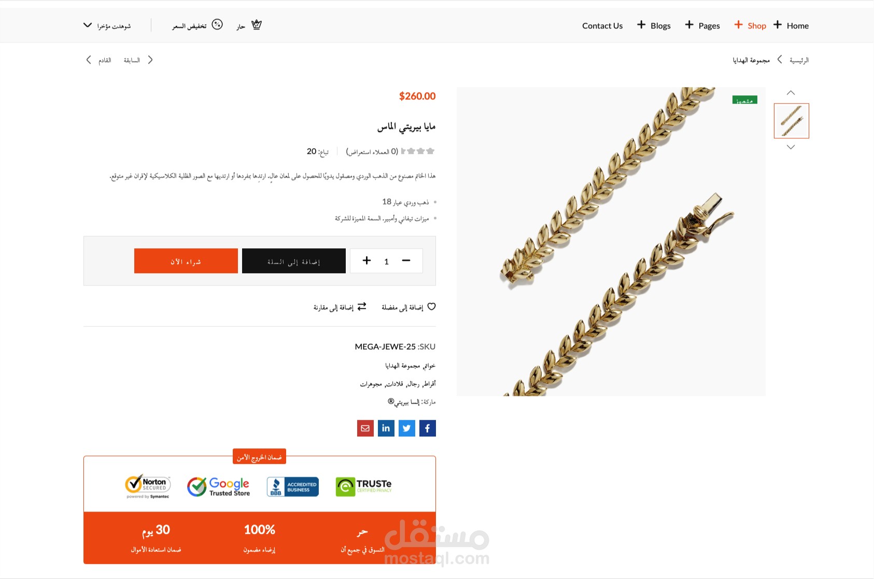Screen dimensions: 874x579
Task: Click the orange Buy Now button
Action: click(x=186, y=261)
